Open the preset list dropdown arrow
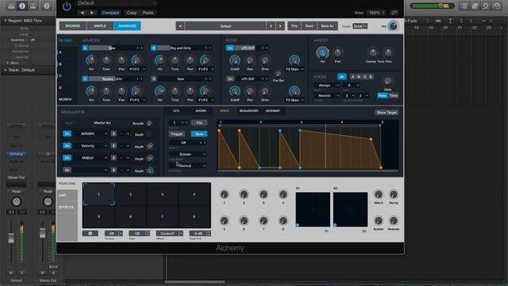The width and height of the screenshot is (508, 286). point(180,26)
